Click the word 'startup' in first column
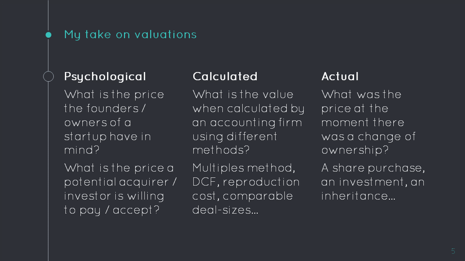 coord(85,137)
